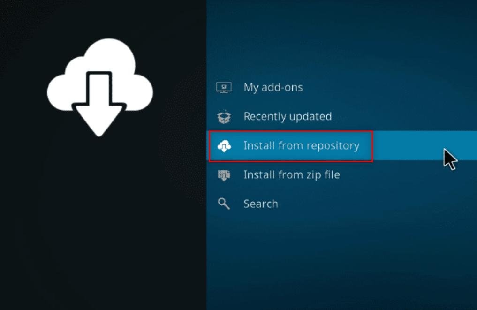Click the magnifying glass Search icon
The height and width of the screenshot is (310, 477).
(224, 204)
